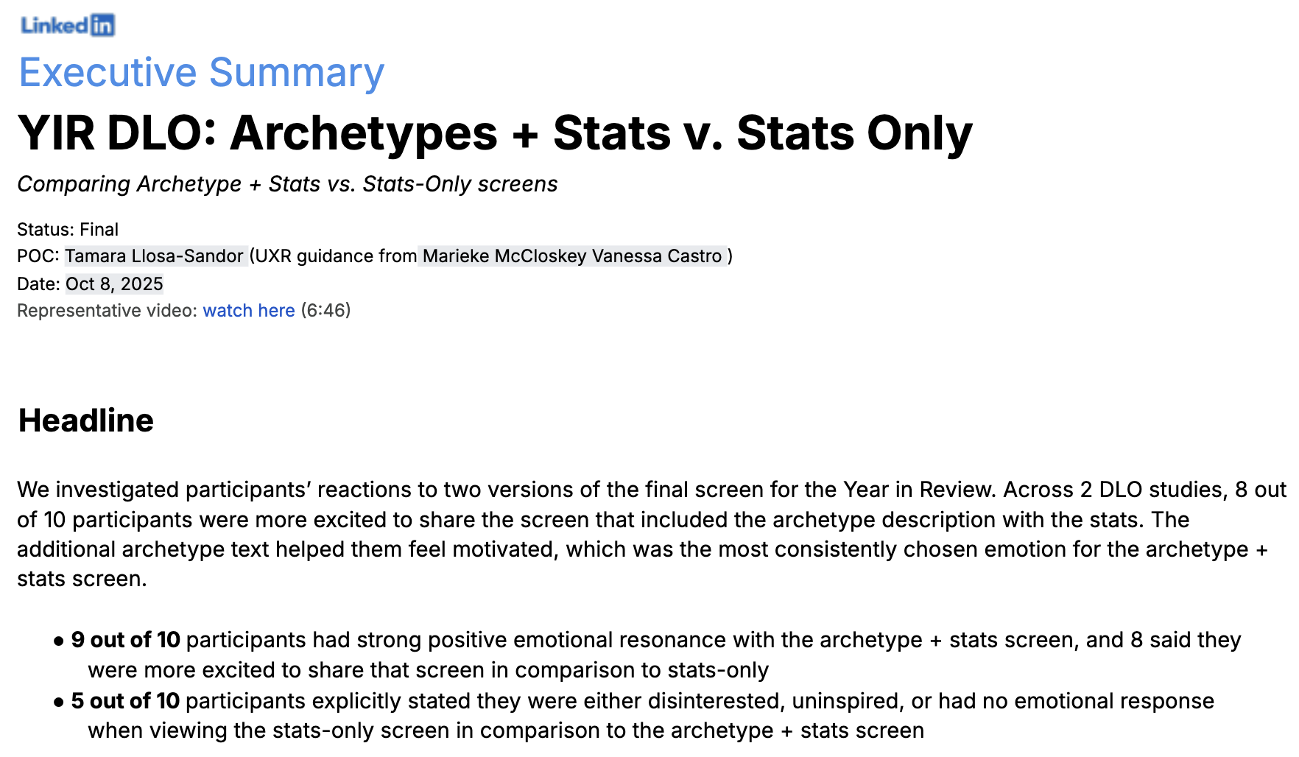The image size is (1299, 757).
Task: Click the 'Status: Final' line
Action: pos(68,230)
